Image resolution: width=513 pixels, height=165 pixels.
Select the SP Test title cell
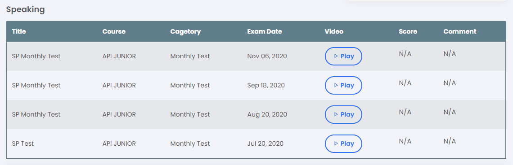[x=23, y=143]
